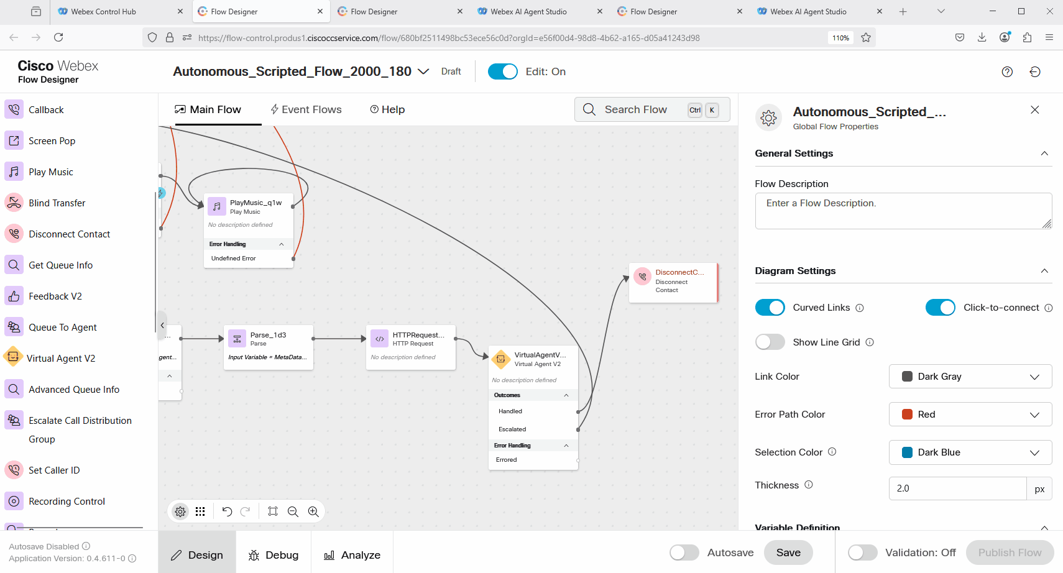Open the Error Path Color dropdown
Screen dimensions: 1063x573
point(970,415)
